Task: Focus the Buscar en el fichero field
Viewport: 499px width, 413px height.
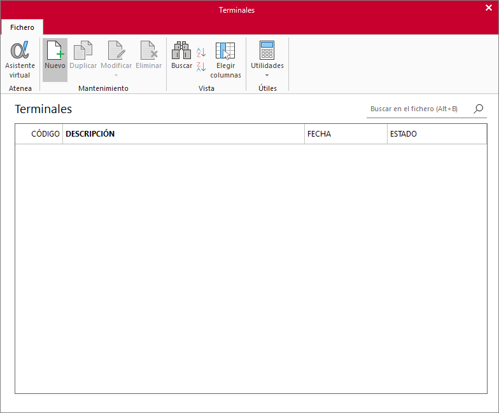Action: [x=419, y=109]
